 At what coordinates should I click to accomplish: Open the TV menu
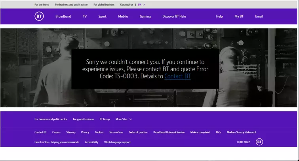pyautogui.click(x=85, y=16)
